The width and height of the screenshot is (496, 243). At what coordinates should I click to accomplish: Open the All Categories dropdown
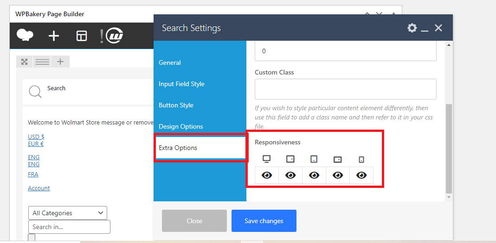click(68, 213)
